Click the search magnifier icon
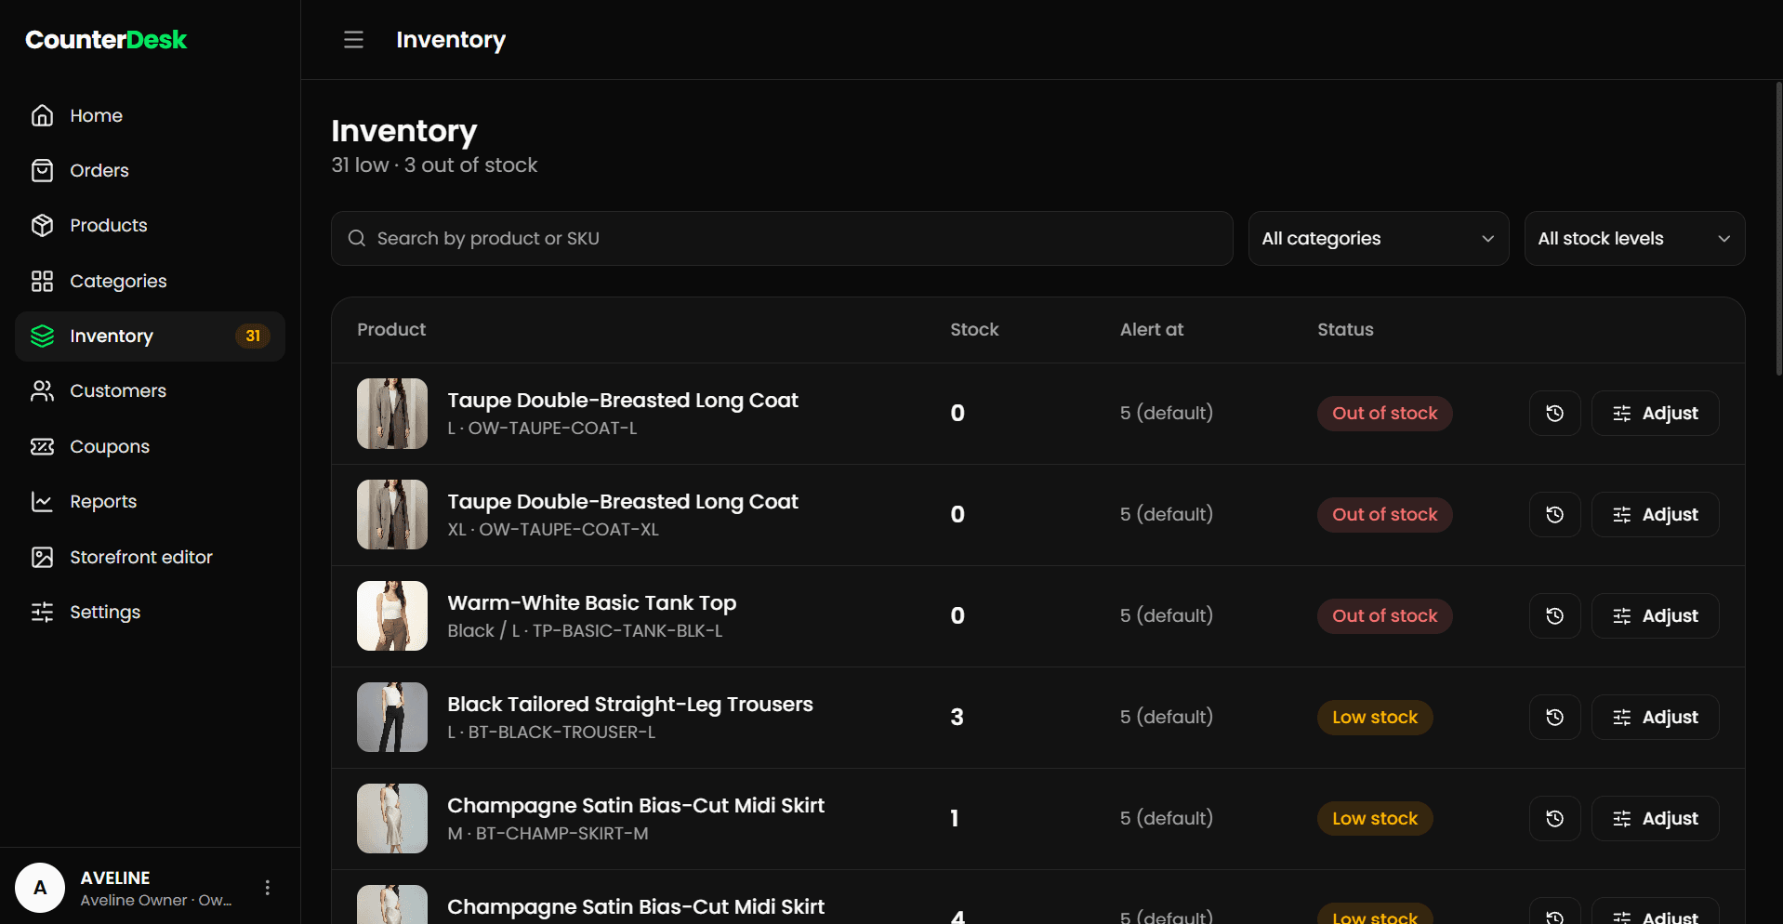This screenshot has width=1783, height=924. tap(357, 239)
